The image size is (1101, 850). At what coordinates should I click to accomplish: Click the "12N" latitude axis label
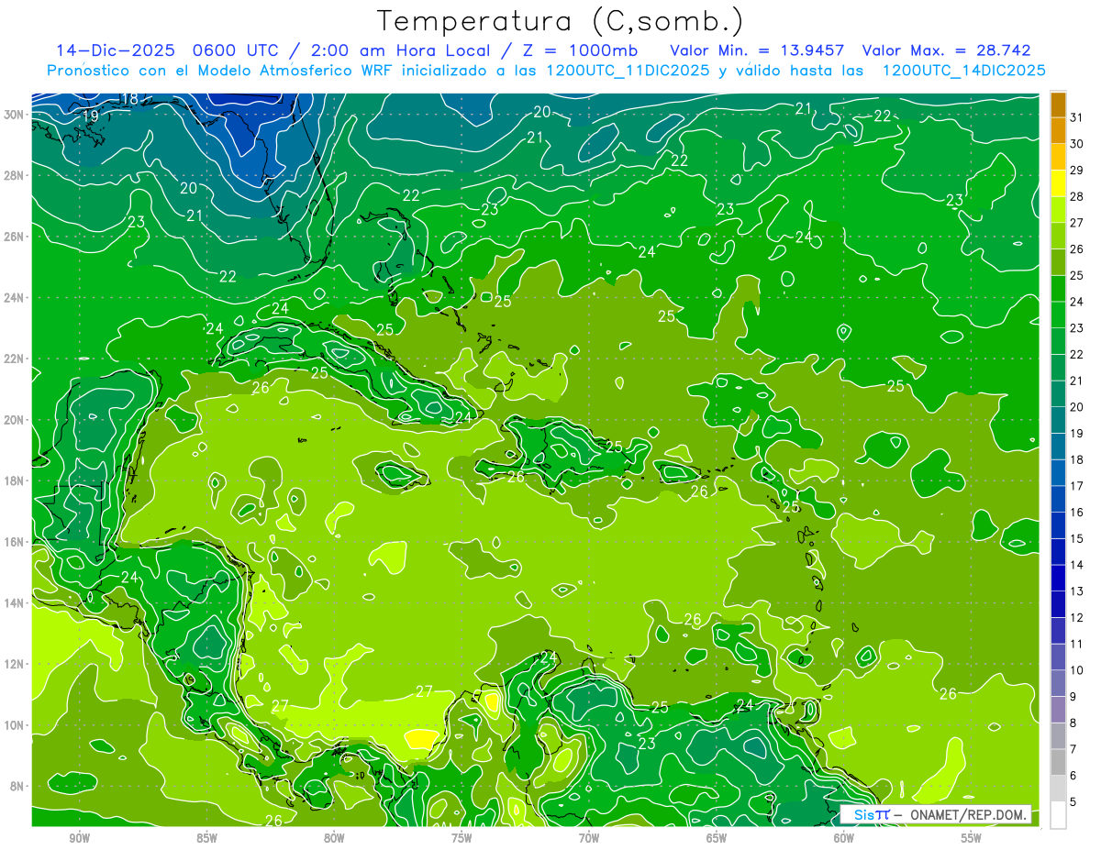[14, 664]
